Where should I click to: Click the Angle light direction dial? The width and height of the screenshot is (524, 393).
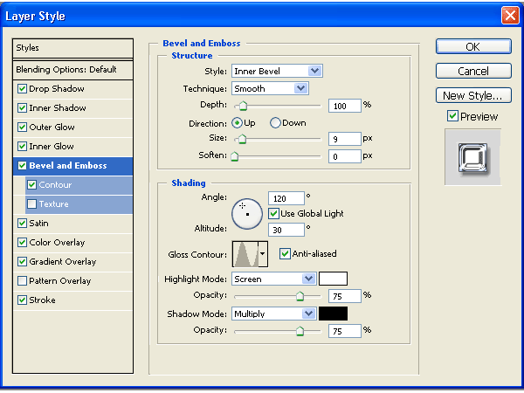(246, 212)
